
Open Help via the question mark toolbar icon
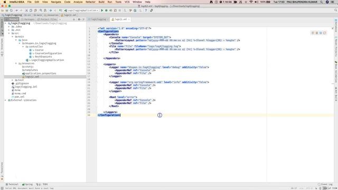coord(146,11)
